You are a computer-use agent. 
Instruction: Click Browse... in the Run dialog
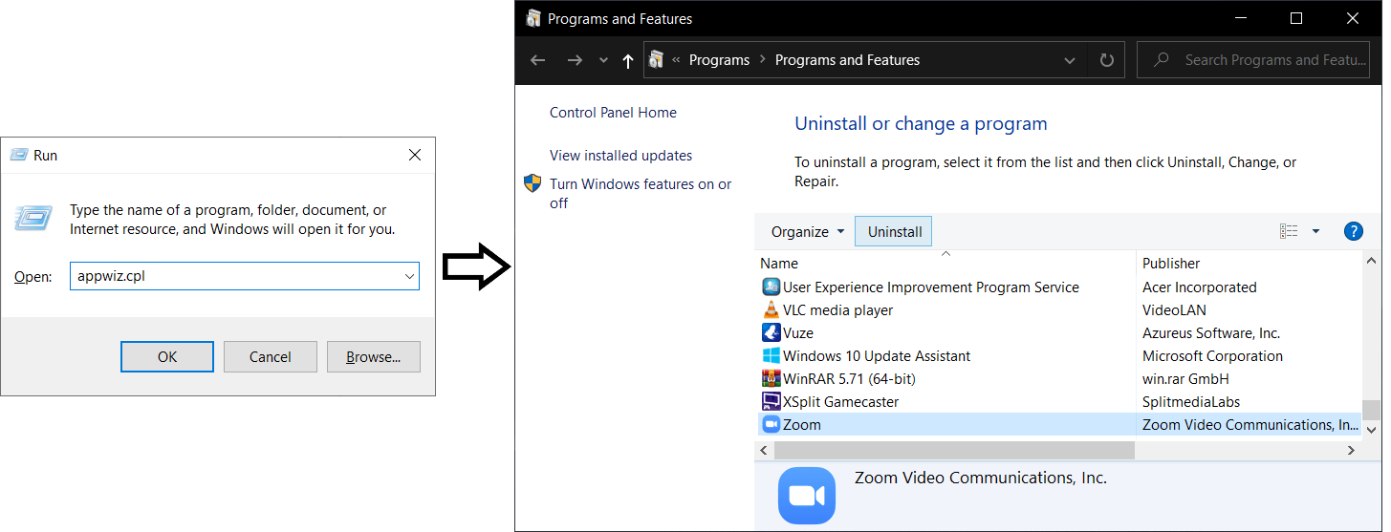click(373, 356)
